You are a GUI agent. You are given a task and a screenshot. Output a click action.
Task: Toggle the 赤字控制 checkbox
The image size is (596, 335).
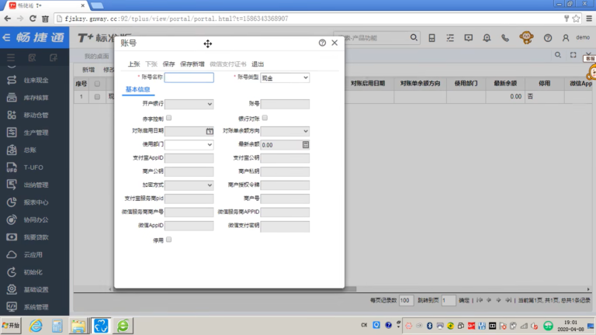tap(168, 118)
